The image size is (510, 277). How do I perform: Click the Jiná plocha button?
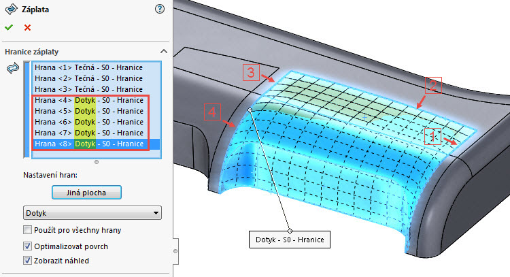86,193
